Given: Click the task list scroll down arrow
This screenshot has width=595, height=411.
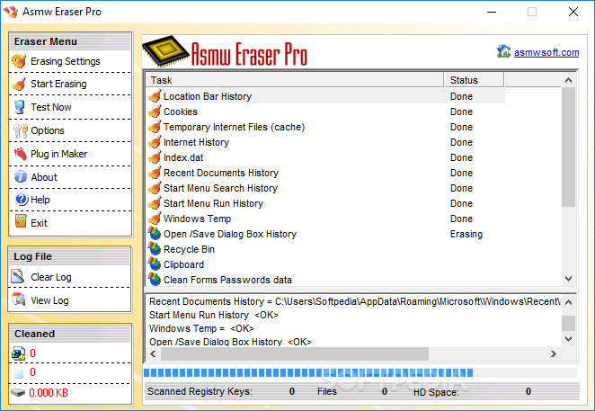Looking at the screenshot, I should click(568, 279).
